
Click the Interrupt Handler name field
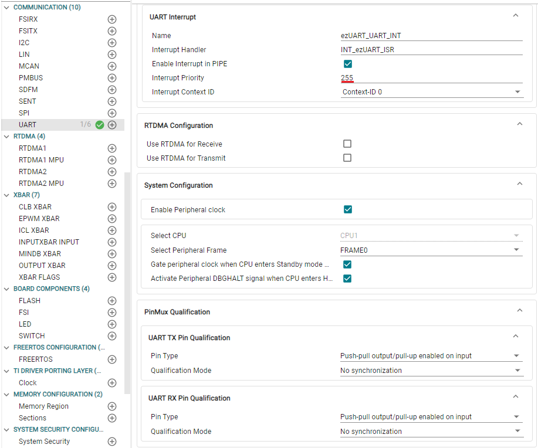[x=432, y=50]
